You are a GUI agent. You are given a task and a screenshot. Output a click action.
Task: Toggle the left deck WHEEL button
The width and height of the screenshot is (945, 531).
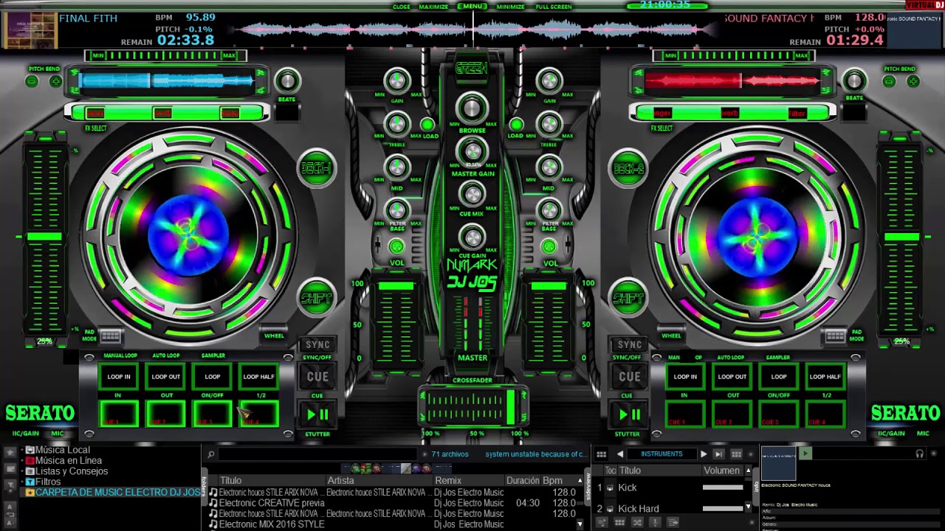[274, 336]
